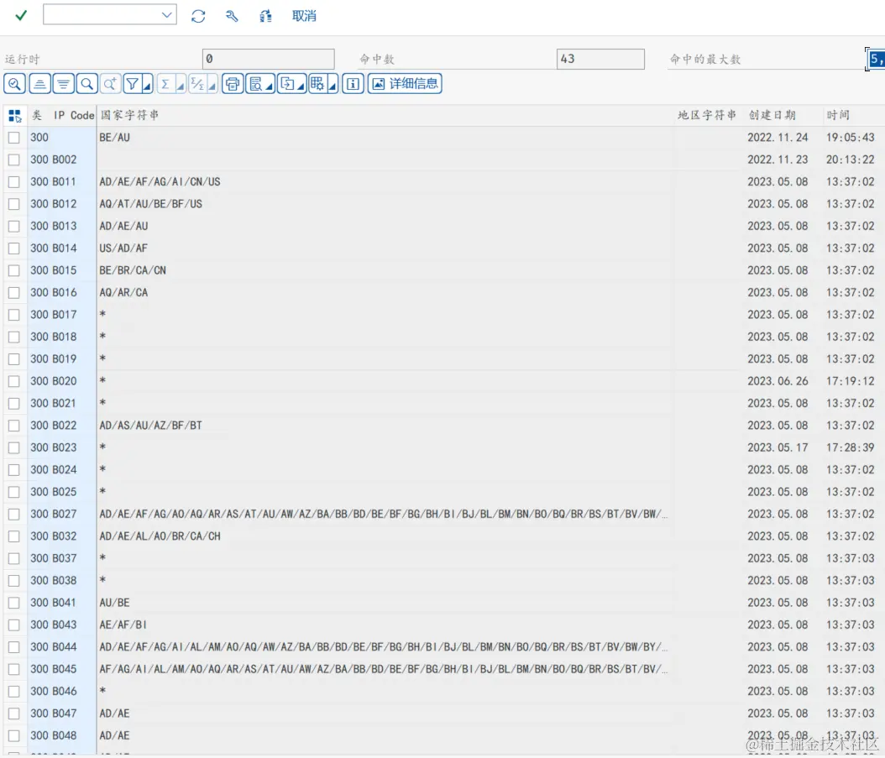Image resolution: width=885 pixels, height=758 pixels.
Task: Click the Find magnifier icon
Action: pos(87,84)
